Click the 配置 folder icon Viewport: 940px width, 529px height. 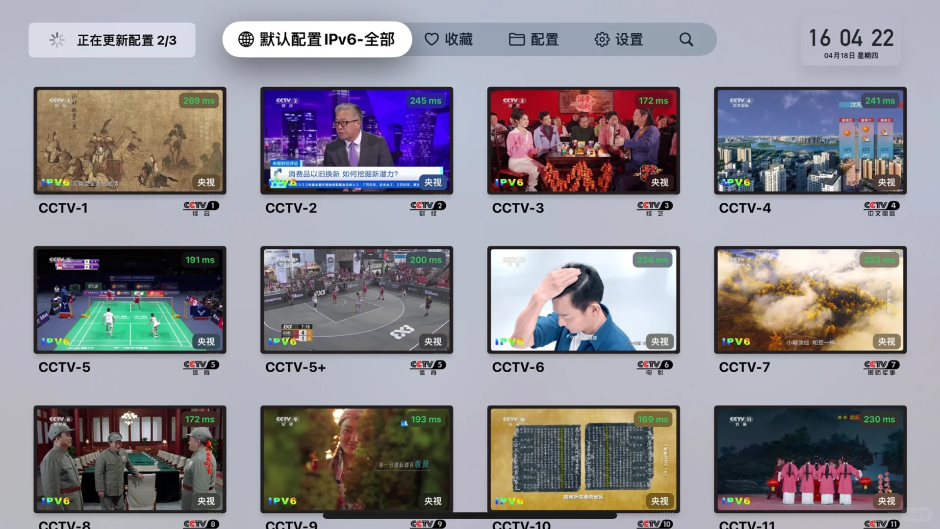(516, 39)
